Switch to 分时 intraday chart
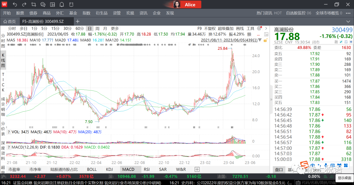This screenshot has width=354, height=185. (12, 28)
